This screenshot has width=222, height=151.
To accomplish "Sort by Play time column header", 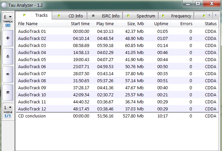I will 104,24.
